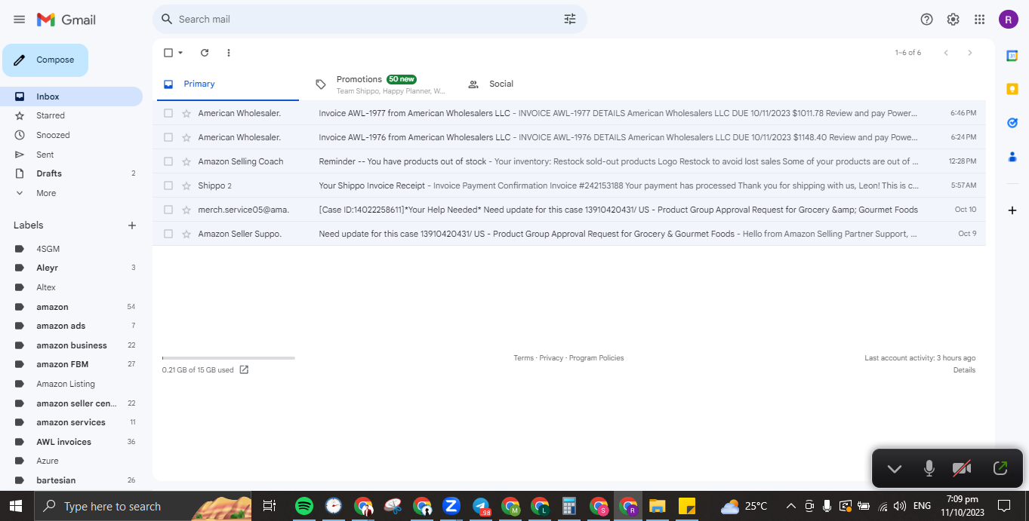1029x521 pixels.
Task: Create new label with plus icon
Action: (x=132, y=225)
